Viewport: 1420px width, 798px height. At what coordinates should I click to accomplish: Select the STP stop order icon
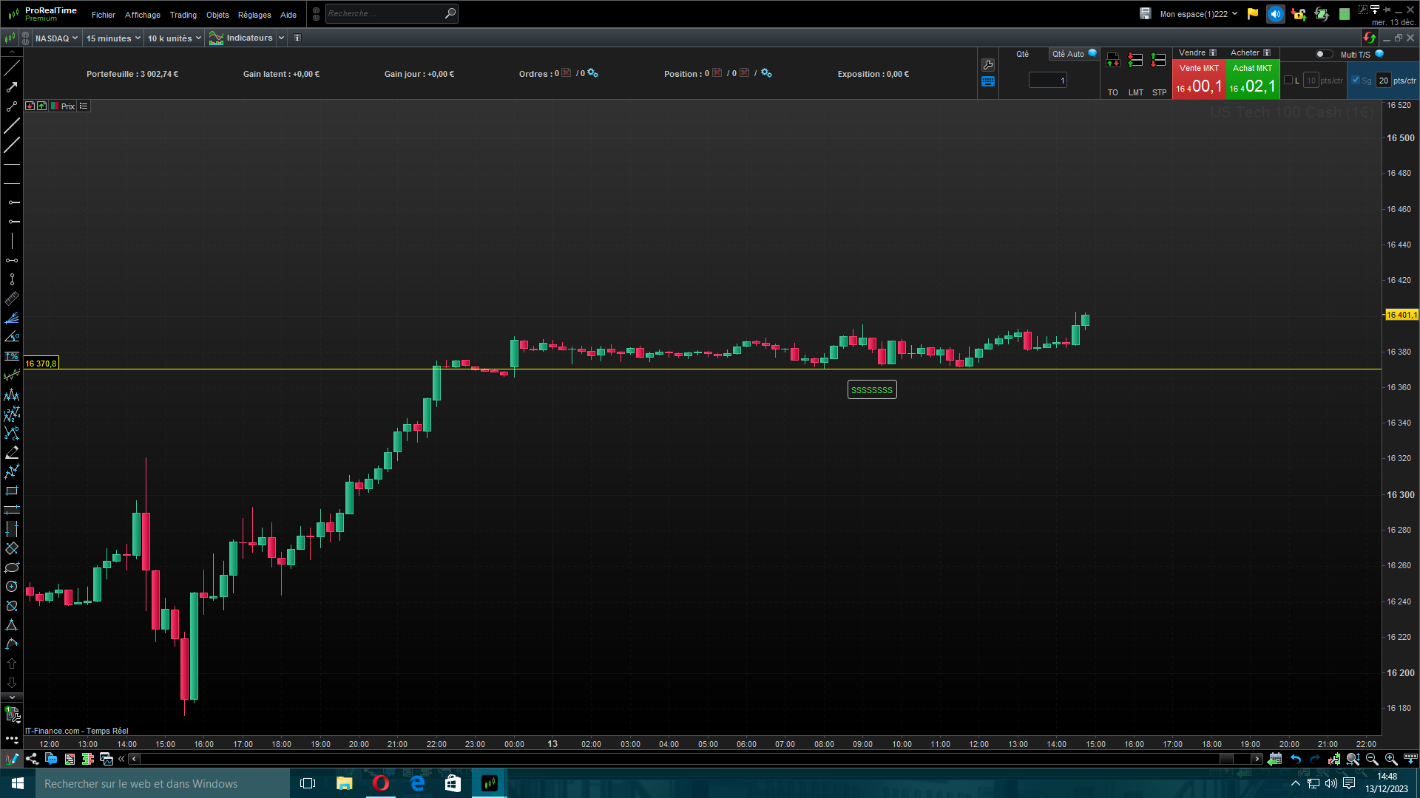pos(1159,61)
